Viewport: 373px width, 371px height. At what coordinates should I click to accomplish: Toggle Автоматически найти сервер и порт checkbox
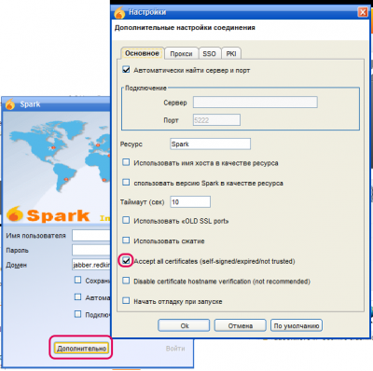126,70
